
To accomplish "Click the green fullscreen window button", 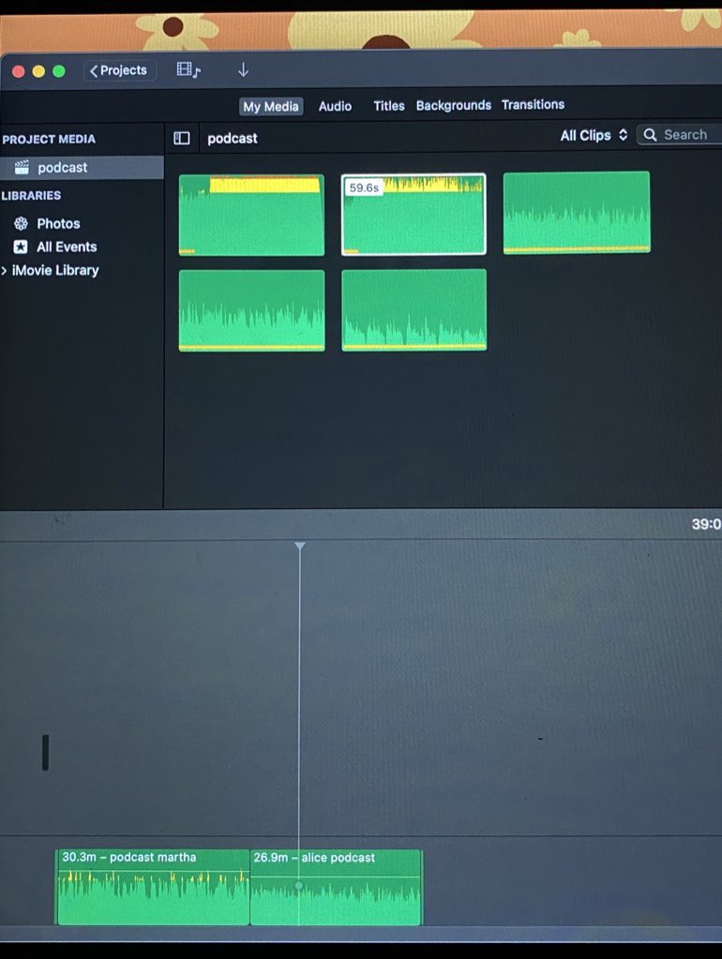I will (59, 71).
